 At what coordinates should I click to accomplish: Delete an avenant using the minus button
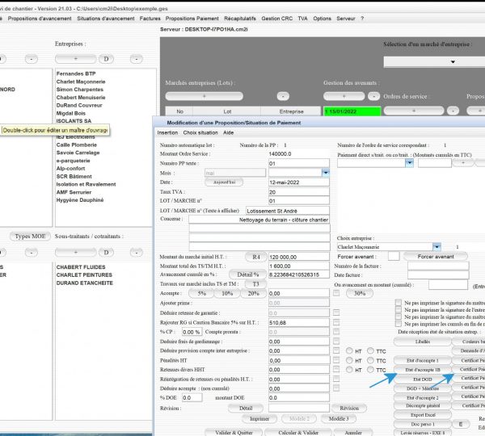(373, 96)
